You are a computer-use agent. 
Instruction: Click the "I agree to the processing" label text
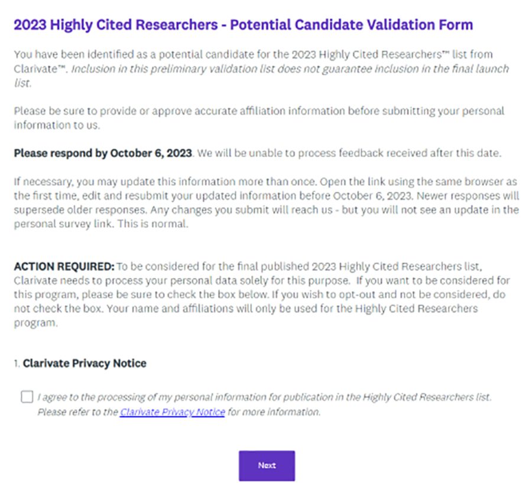click(264, 397)
